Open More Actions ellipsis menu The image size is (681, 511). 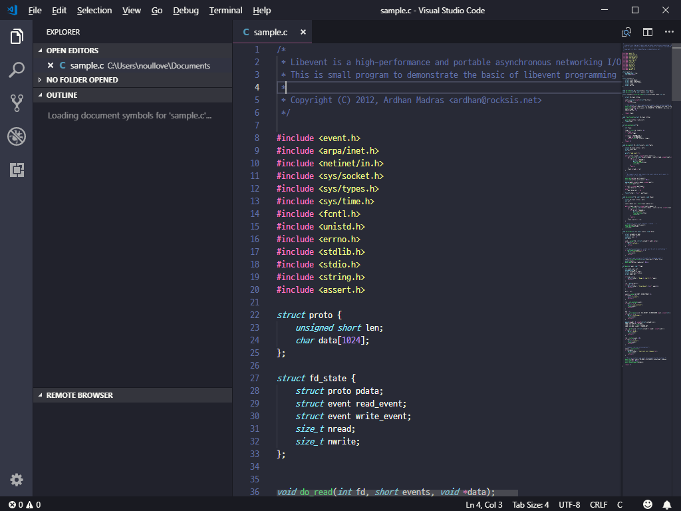(669, 31)
